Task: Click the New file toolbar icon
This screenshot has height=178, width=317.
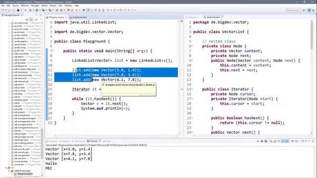Action: tap(3, 10)
